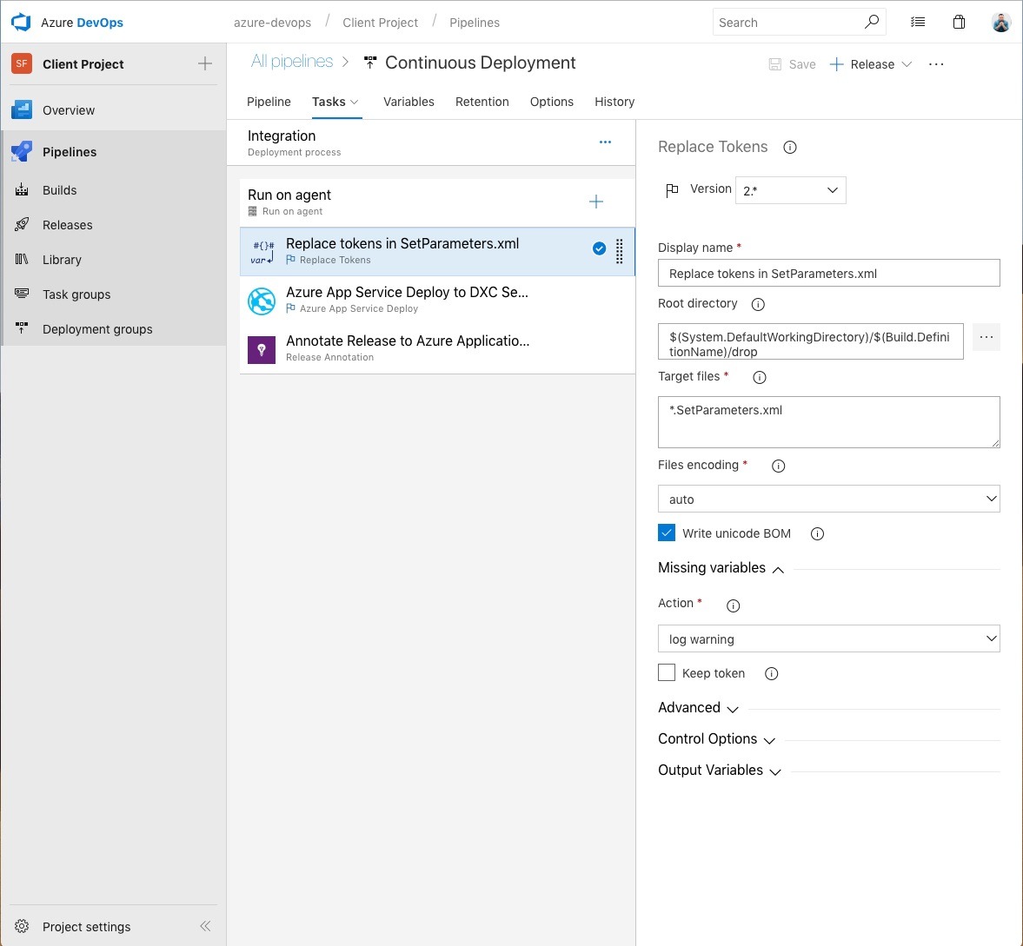Click the Task groups icon
Viewport: 1023px width, 946px height.
pos(22,294)
